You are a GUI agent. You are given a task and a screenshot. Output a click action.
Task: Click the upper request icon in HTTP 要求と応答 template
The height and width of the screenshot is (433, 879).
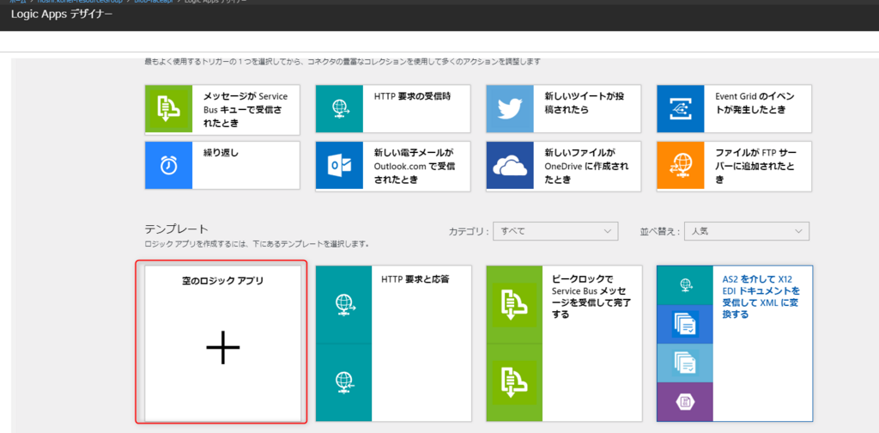point(343,304)
